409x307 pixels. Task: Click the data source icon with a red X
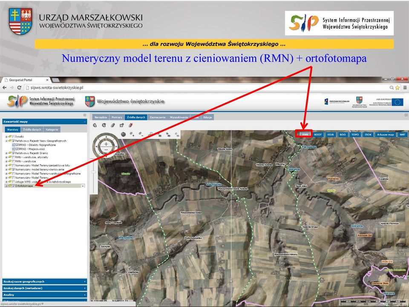(130, 125)
